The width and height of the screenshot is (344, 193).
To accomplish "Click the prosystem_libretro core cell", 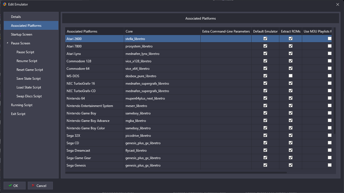I will pyautogui.click(x=162, y=46).
